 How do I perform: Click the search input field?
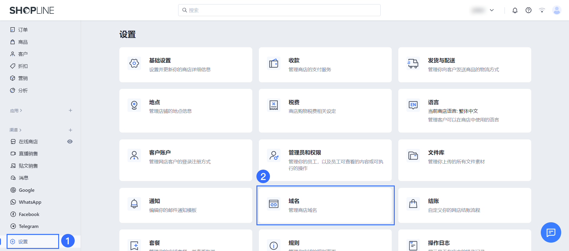pyautogui.click(x=279, y=10)
